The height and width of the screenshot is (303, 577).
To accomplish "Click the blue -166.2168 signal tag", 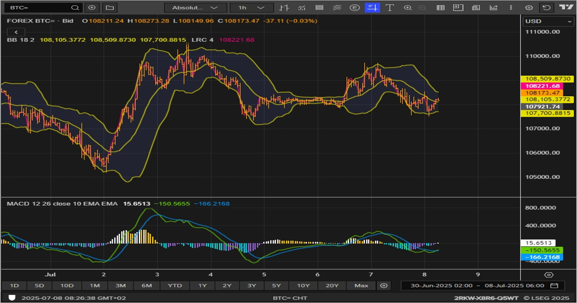I will coord(542,257).
